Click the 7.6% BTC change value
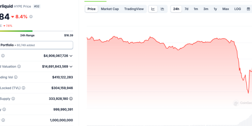 coord(8,26)
